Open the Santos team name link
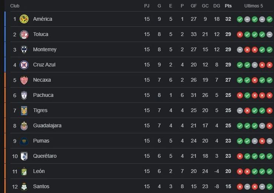The image size is (274, 193). pyautogui.click(x=41, y=186)
